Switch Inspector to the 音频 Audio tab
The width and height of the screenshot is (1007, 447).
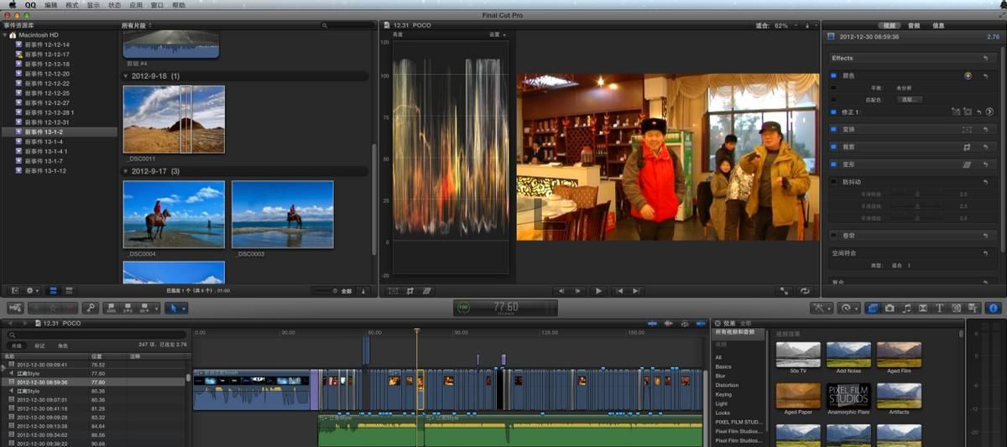[x=914, y=25]
